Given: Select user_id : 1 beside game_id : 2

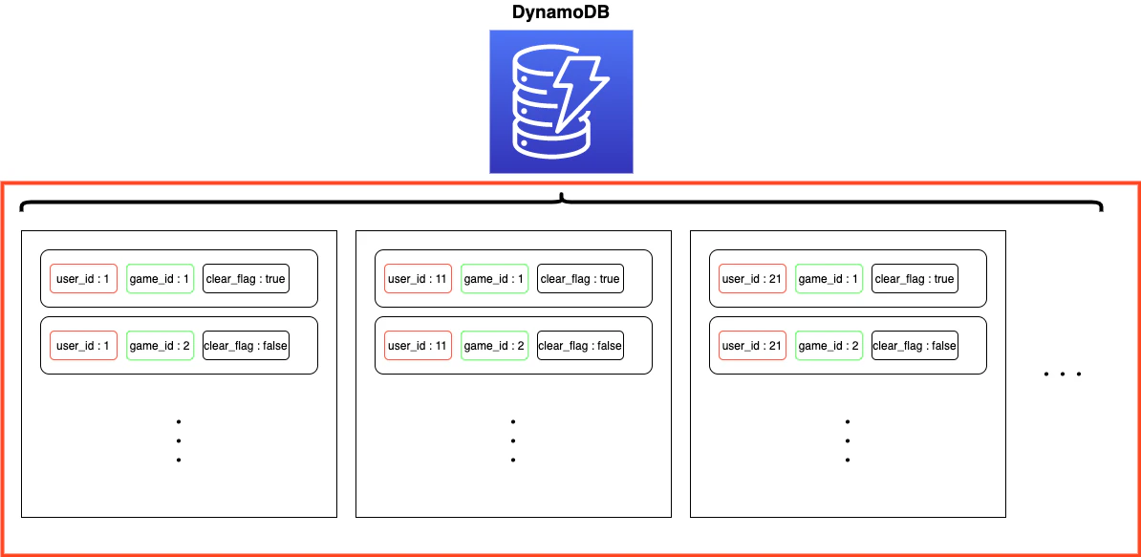Looking at the screenshot, I should [x=84, y=346].
